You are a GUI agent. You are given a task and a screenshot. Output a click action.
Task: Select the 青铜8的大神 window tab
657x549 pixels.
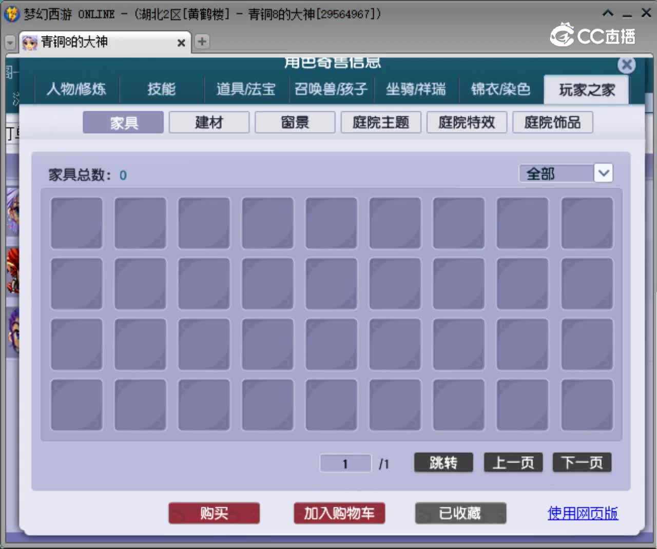[105, 42]
